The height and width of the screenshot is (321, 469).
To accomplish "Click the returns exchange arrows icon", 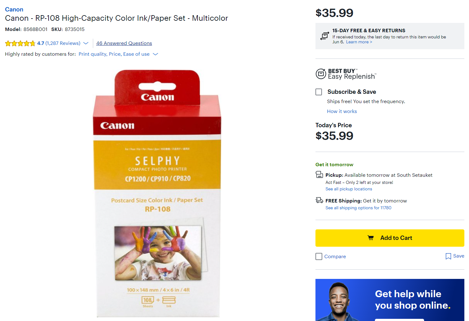I will [x=324, y=36].
